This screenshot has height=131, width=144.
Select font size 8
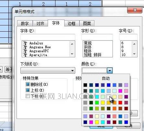tap(122, 47)
